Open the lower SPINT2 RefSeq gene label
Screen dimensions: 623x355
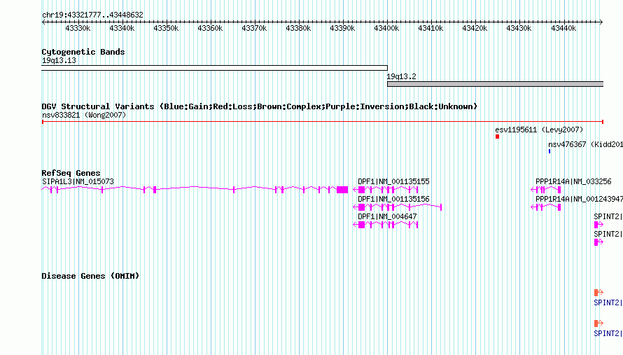(x=608, y=234)
